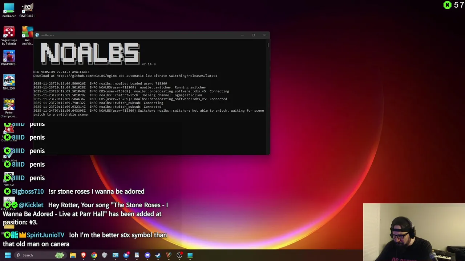Launch Vegas Craps by Pokerist shortcut

click(x=9, y=36)
